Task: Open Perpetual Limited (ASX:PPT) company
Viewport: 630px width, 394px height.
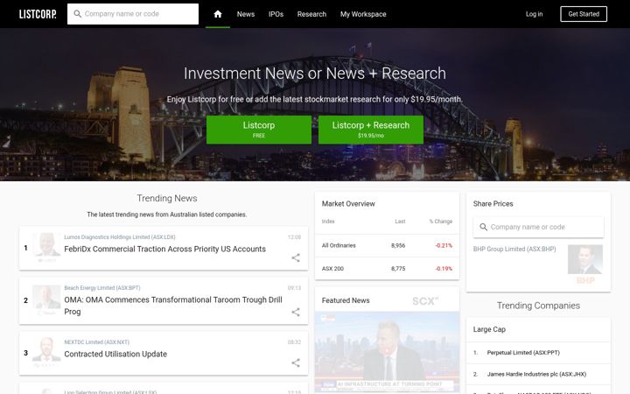Action: 523,353
